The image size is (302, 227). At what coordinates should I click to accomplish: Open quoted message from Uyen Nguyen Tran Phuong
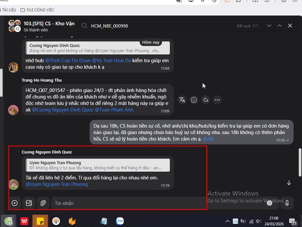98,165
